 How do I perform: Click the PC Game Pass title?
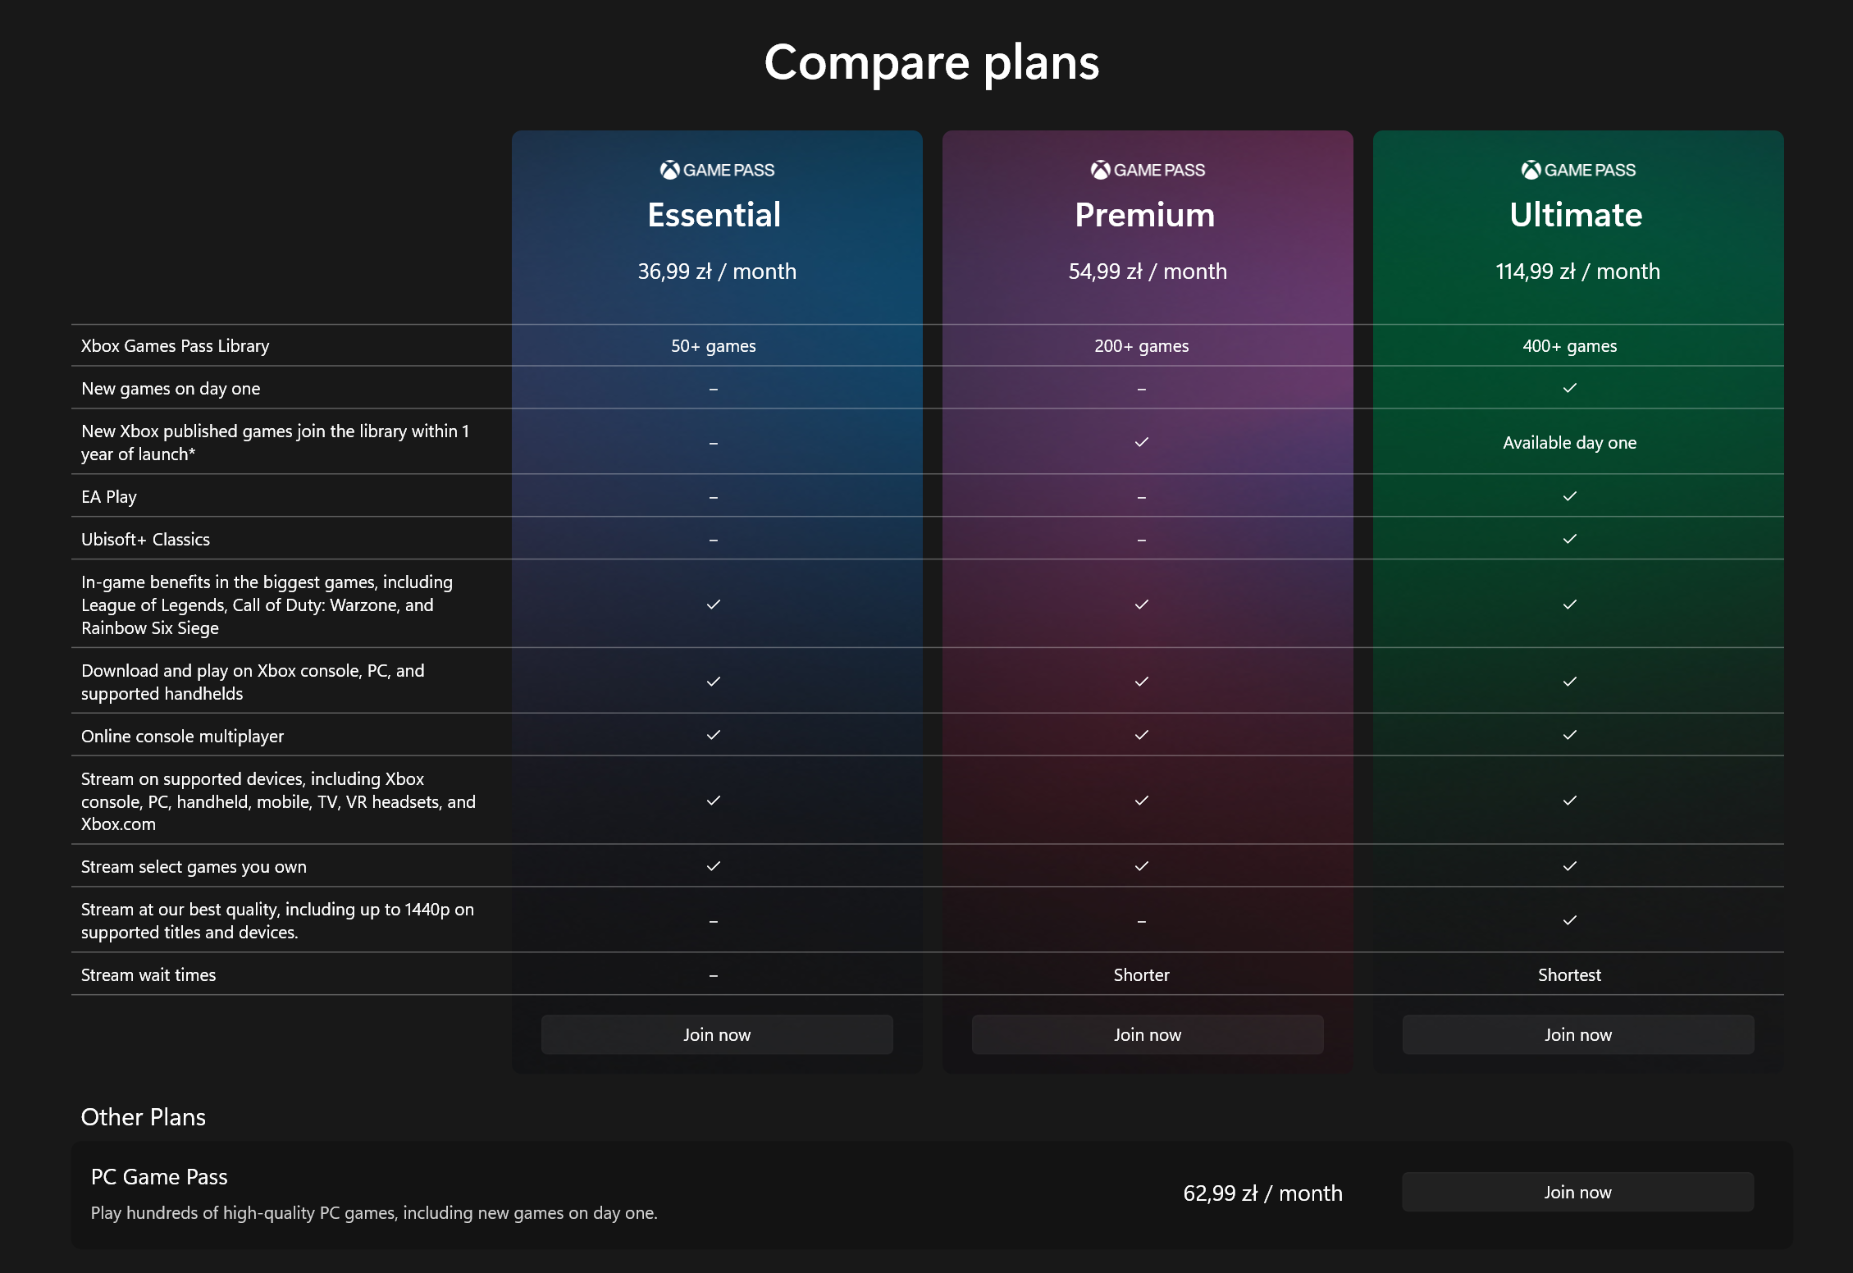(159, 1176)
